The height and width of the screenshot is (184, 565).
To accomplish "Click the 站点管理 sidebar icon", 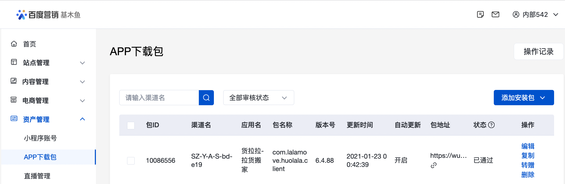I will click(14, 63).
